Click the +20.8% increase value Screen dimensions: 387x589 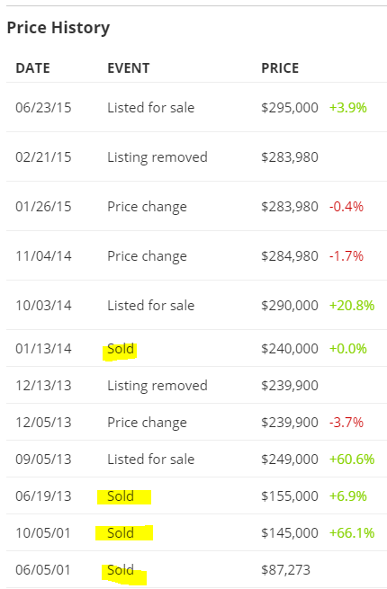[x=352, y=306]
